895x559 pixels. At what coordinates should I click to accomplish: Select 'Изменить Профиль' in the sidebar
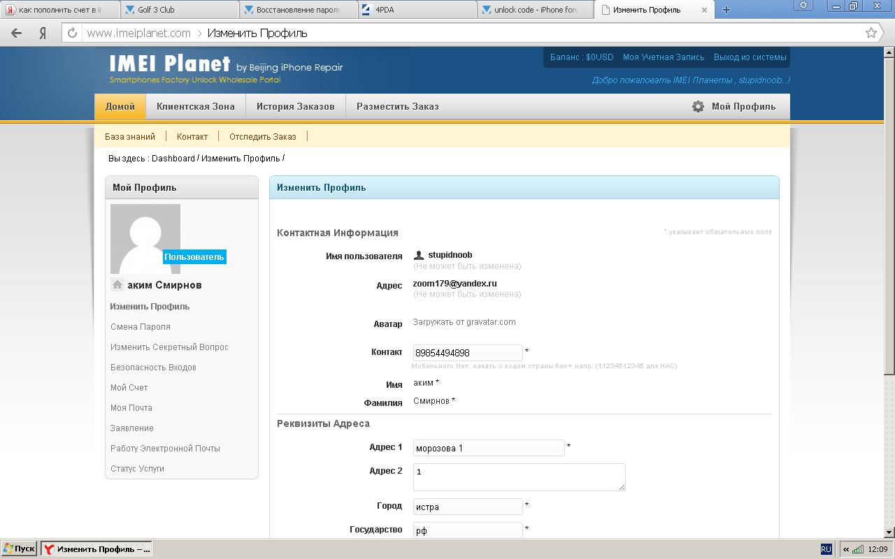(x=150, y=306)
